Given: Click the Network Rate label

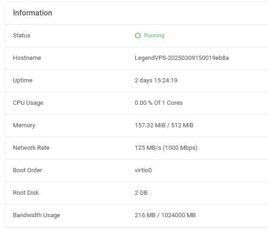Looking at the screenshot, I should click(31, 148).
